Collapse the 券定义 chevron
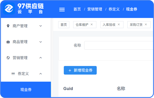The width and height of the screenshot is (154, 98). [41, 74]
